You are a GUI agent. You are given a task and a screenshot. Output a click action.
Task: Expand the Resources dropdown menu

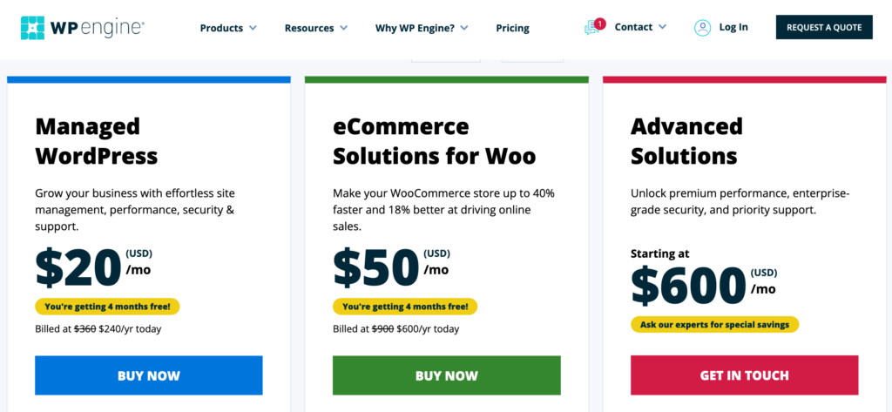[315, 28]
